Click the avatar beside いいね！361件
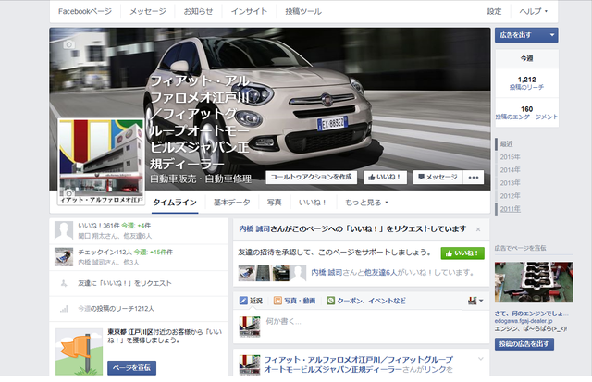The height and width of the screenshot is (382, 592). coord(64,230)
